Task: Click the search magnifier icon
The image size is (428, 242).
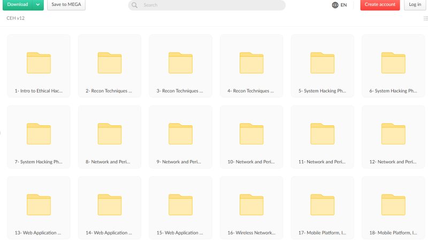Action: (x=134, y=5)
